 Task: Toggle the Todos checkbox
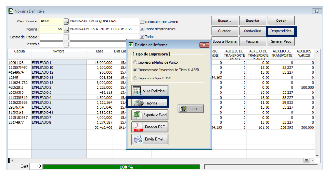(142, 37)
